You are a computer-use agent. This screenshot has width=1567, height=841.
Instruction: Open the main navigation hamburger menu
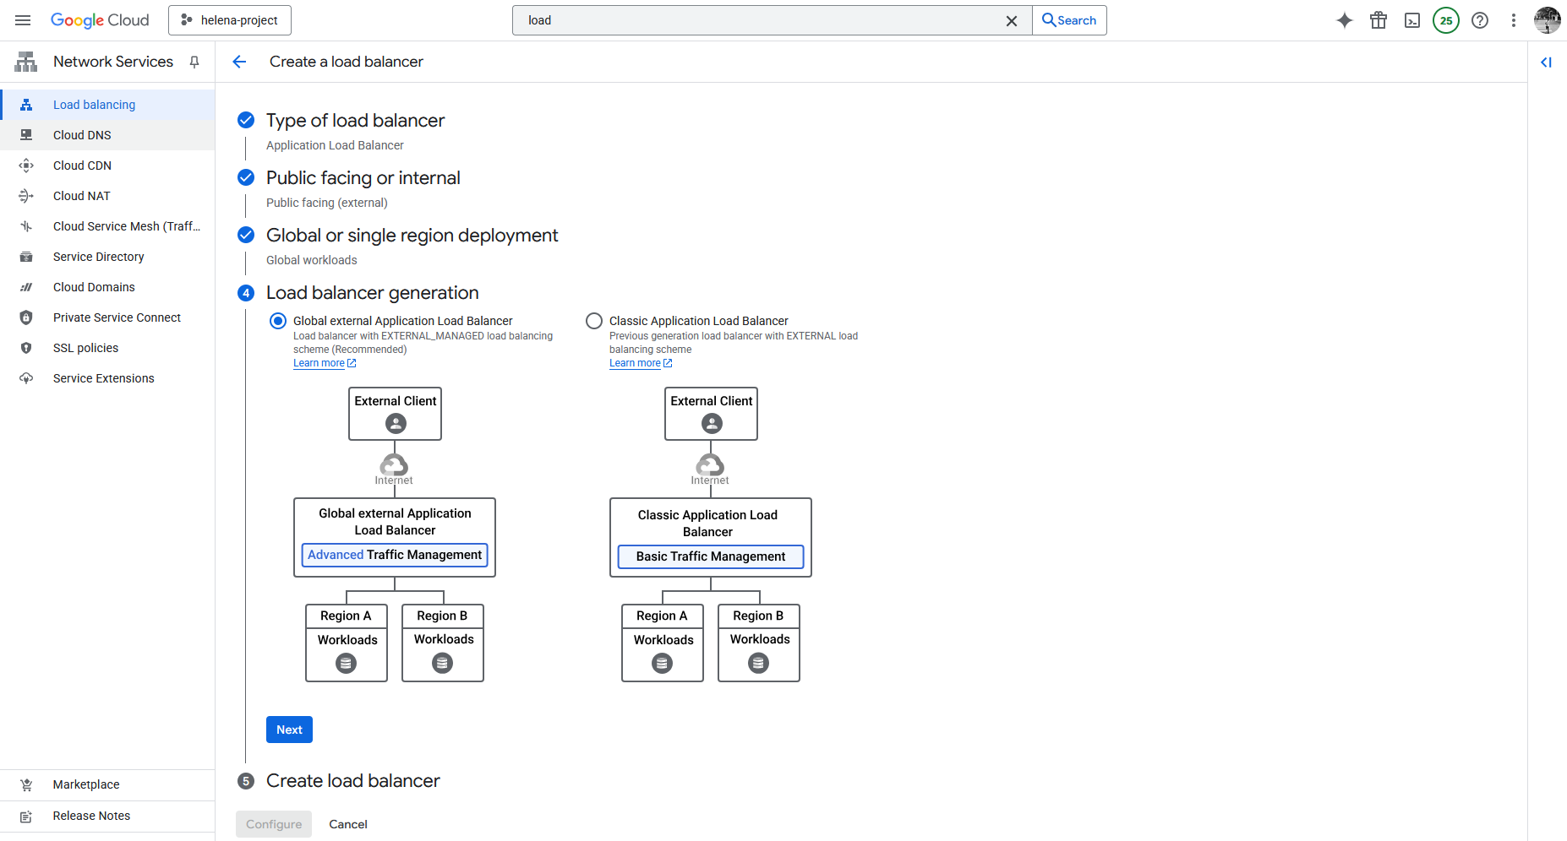[x=23, y=20]
